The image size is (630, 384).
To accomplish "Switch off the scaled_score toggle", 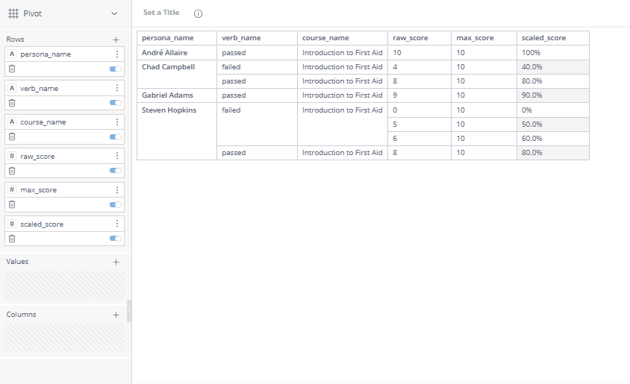I will point(115,239).
